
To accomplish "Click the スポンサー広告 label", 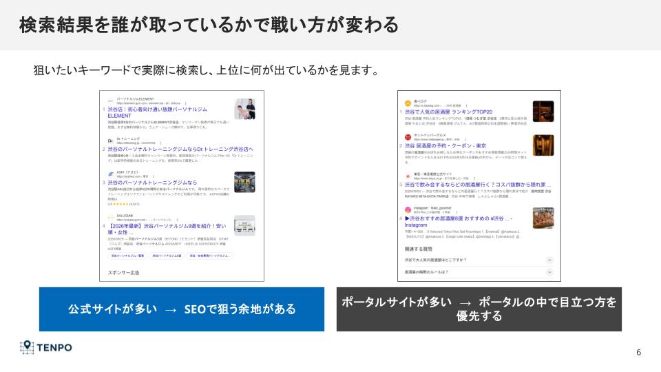I will (123, 273).
